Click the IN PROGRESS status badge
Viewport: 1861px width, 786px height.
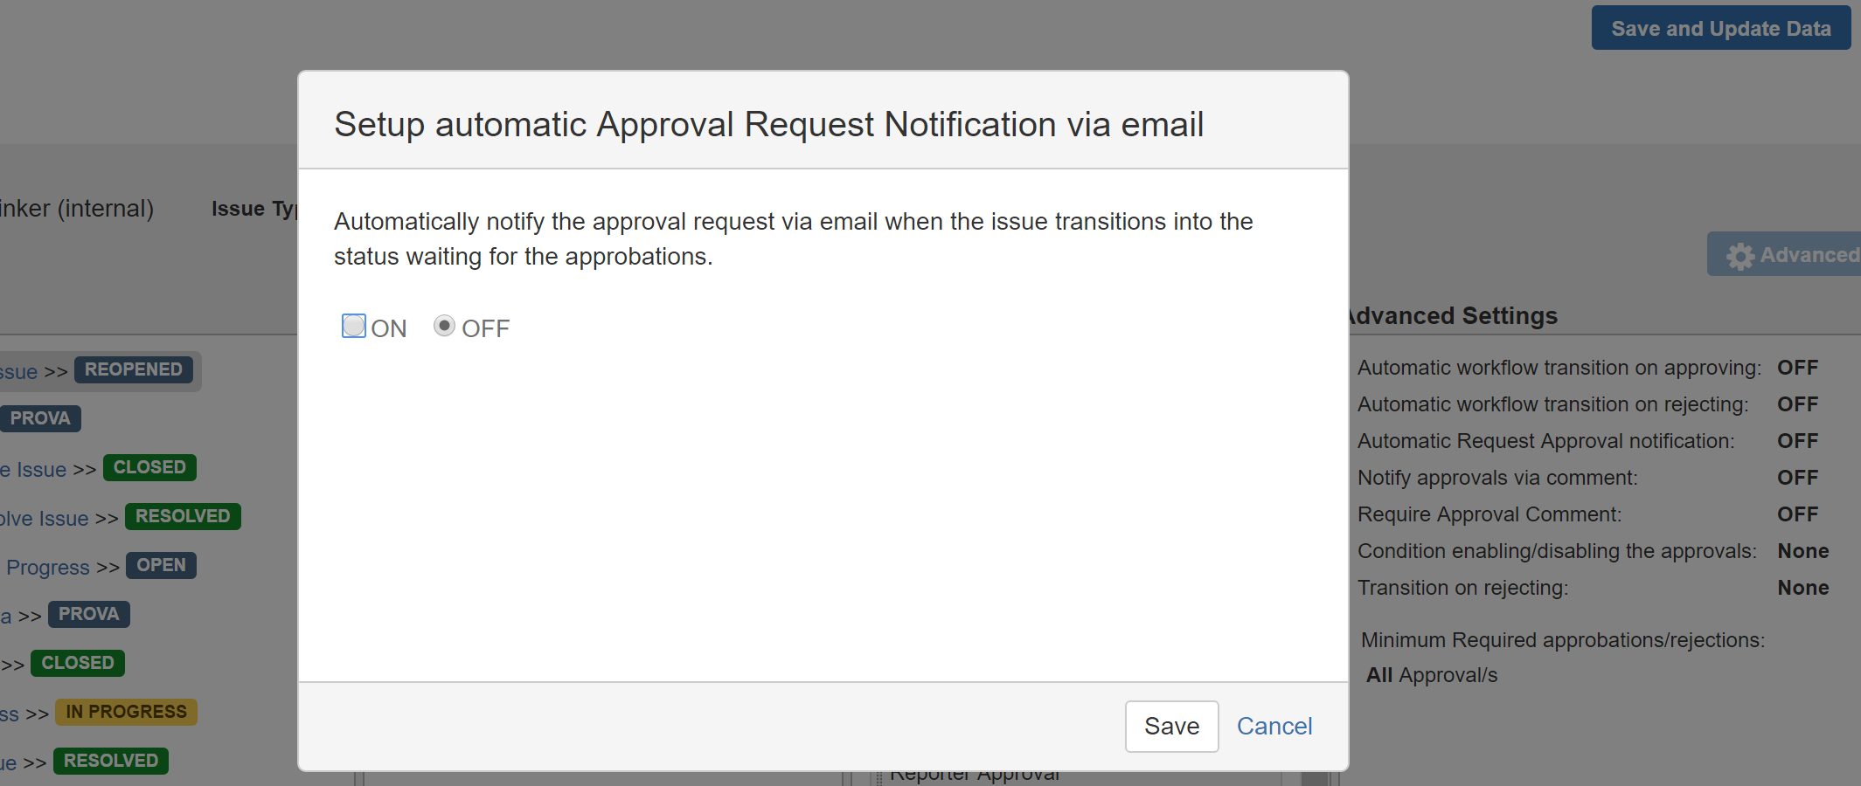click(x=126, y=713)
